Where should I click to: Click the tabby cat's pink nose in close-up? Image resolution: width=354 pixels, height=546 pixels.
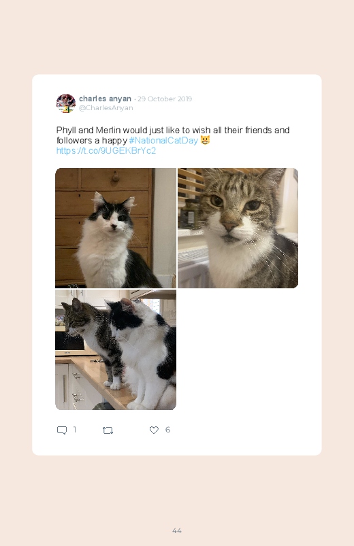tap(230, 227)
